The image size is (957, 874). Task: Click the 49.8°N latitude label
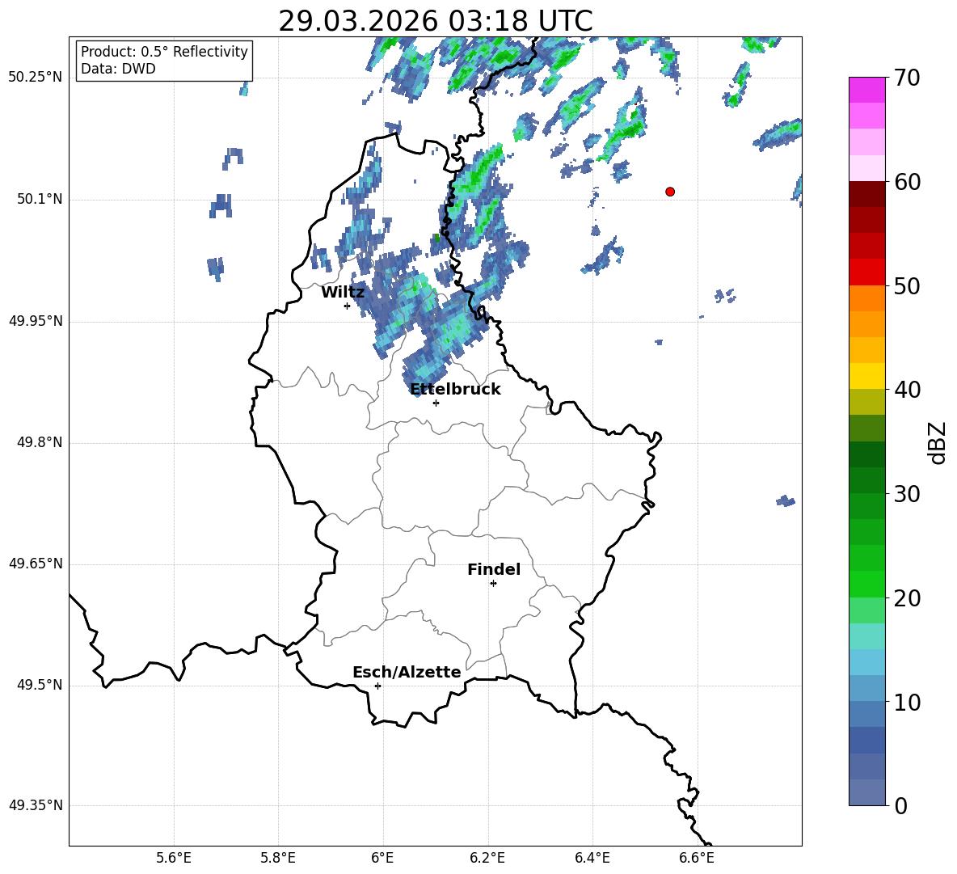coord(40,442)
